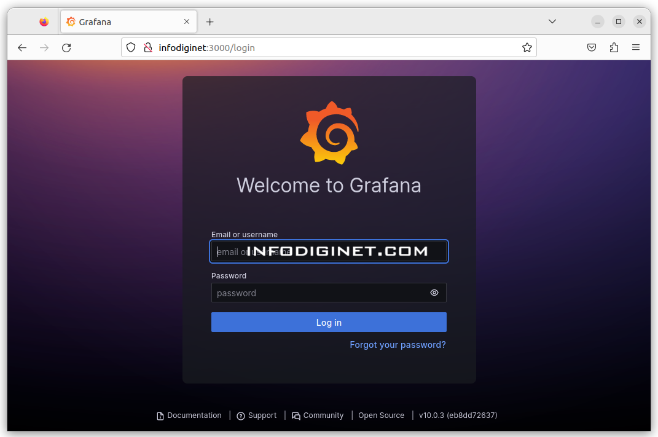This screenshot has height=437, width=658.
Task: Focus the Email or username field
Action: [x=329, y=251]
